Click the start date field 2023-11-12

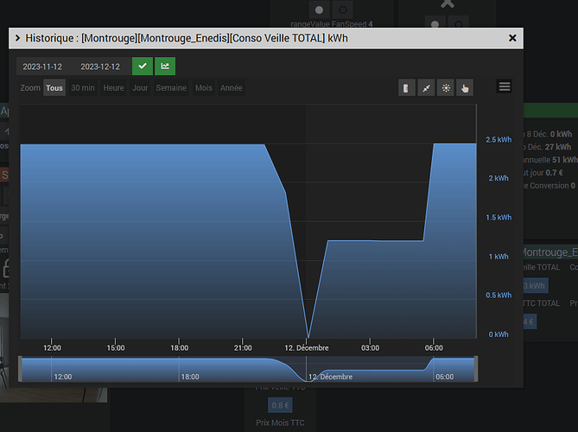coord(42,67)
